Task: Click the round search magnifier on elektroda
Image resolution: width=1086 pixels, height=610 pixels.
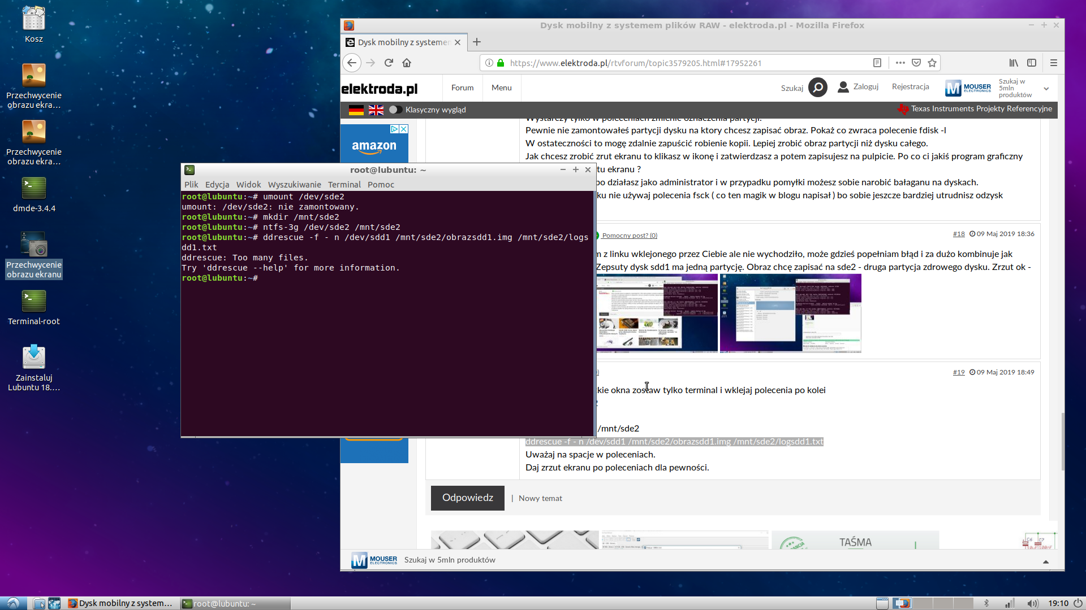Action: pyautogui.click(x=818, y=88)
